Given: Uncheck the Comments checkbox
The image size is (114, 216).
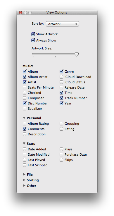Looking at the screenshot, I should point(25,129).
